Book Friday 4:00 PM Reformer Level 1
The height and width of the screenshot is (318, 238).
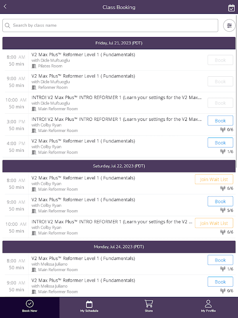[x=220, y=143]
